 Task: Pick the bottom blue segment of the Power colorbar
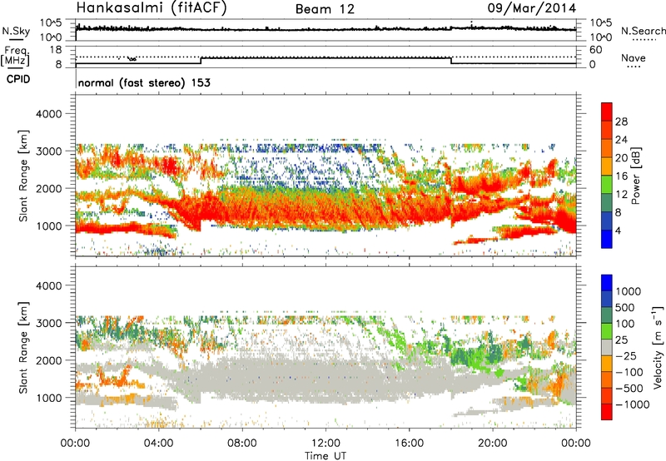[x=607, y=240]
